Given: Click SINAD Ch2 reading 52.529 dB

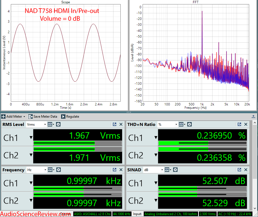Looking at the screenshot, I should (x=224, y=203).
